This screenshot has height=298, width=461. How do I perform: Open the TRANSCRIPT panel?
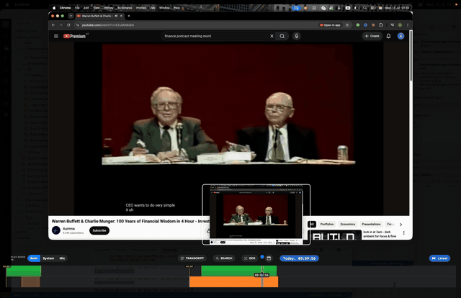(192, 258)
